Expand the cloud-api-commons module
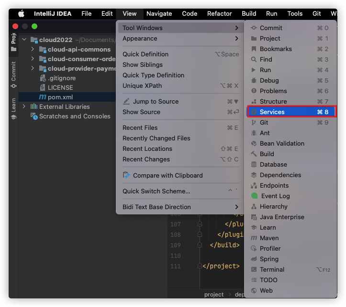 [x=33, y=49]
